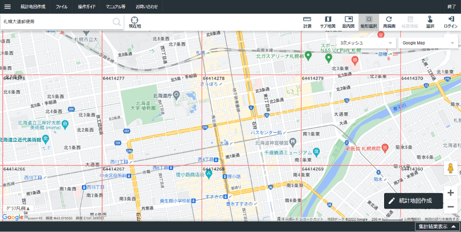Click the 狸小路商店街 shopping marker
Viewport: 461px width, 232px height.
(x=209, y=174)
